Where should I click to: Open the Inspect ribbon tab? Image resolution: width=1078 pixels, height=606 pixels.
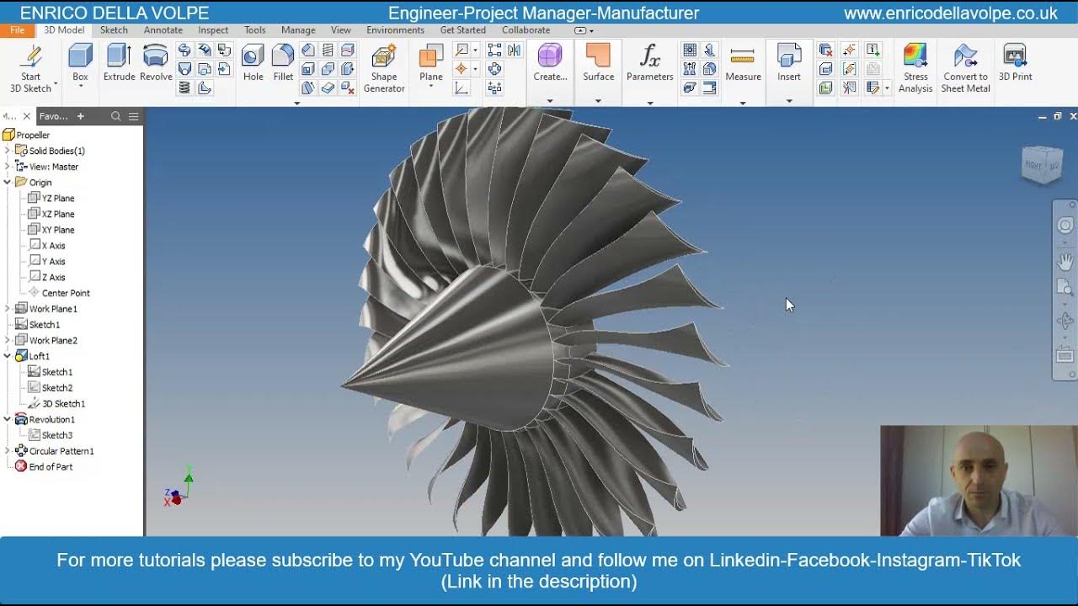213,30
